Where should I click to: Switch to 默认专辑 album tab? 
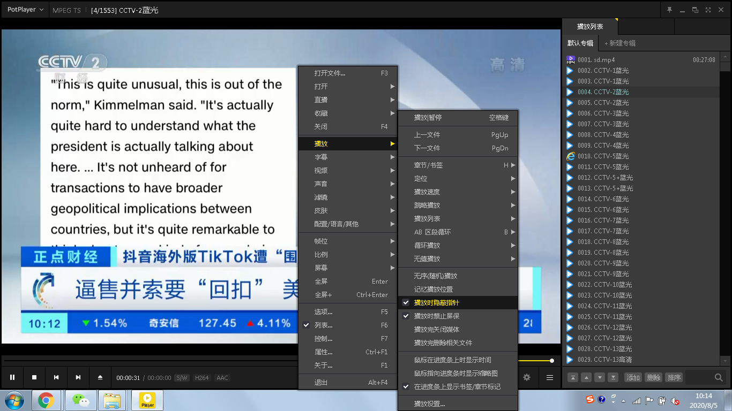click(580, 43)
